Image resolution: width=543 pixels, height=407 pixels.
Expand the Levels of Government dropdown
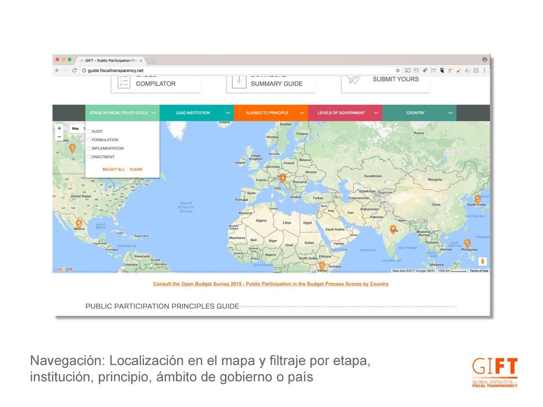pos(345,113)
